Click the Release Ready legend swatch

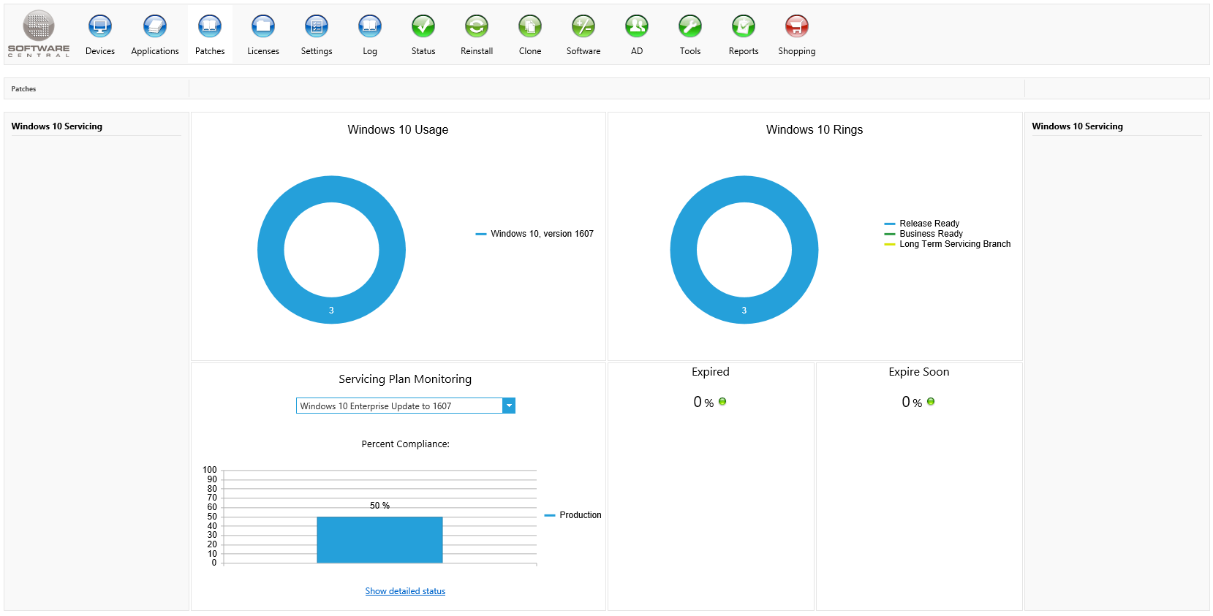click(x=890, y=224)
